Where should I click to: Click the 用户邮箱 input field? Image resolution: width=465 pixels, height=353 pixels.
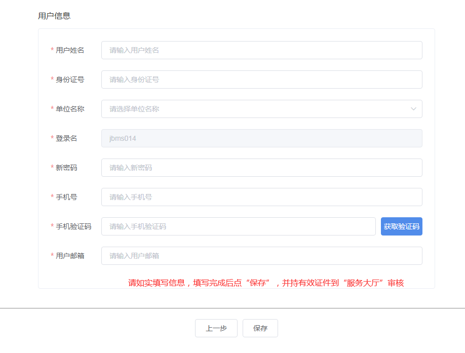261,256
